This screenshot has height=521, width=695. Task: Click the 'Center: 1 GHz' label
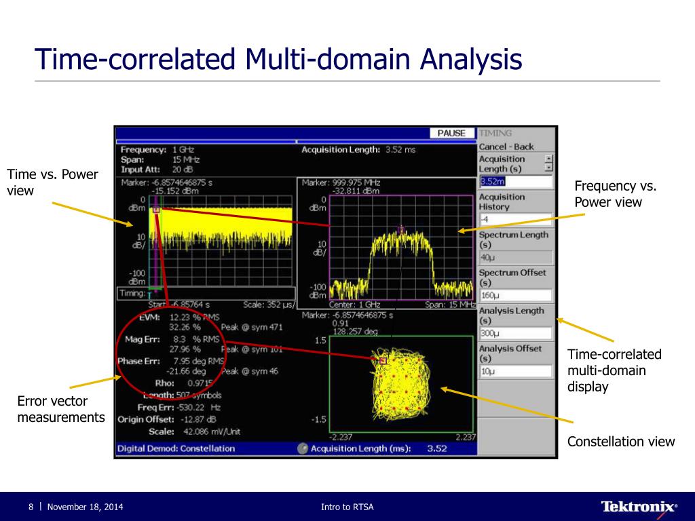pyautogui.click(x=354, y=305)
